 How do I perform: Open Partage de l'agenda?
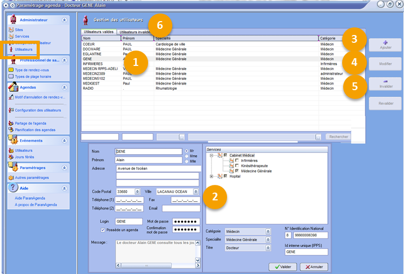(31, 124)
